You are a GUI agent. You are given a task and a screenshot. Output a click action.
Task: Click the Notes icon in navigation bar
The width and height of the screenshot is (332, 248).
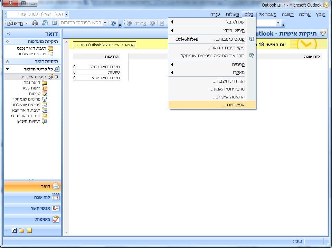[29, 230]
